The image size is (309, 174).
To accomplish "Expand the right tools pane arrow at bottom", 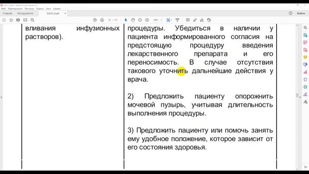I will click(306, 167).
